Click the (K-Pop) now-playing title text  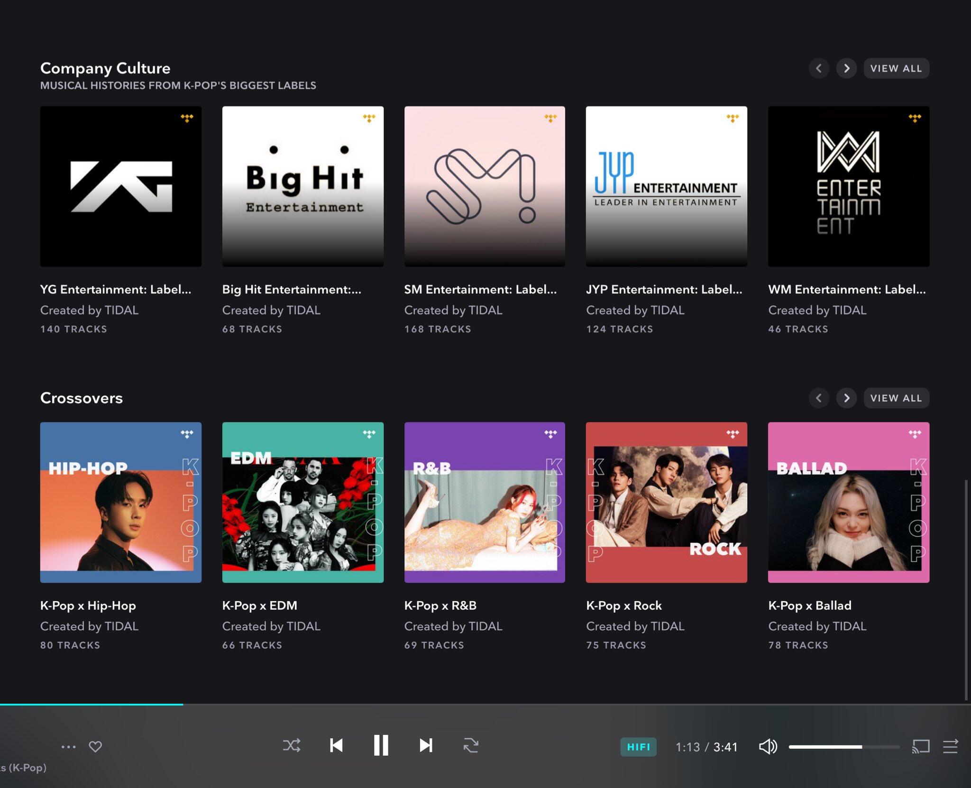[x=23, y=768]
